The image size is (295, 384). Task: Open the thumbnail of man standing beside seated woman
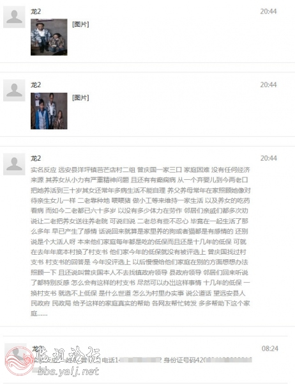click(x=49, y=37)
